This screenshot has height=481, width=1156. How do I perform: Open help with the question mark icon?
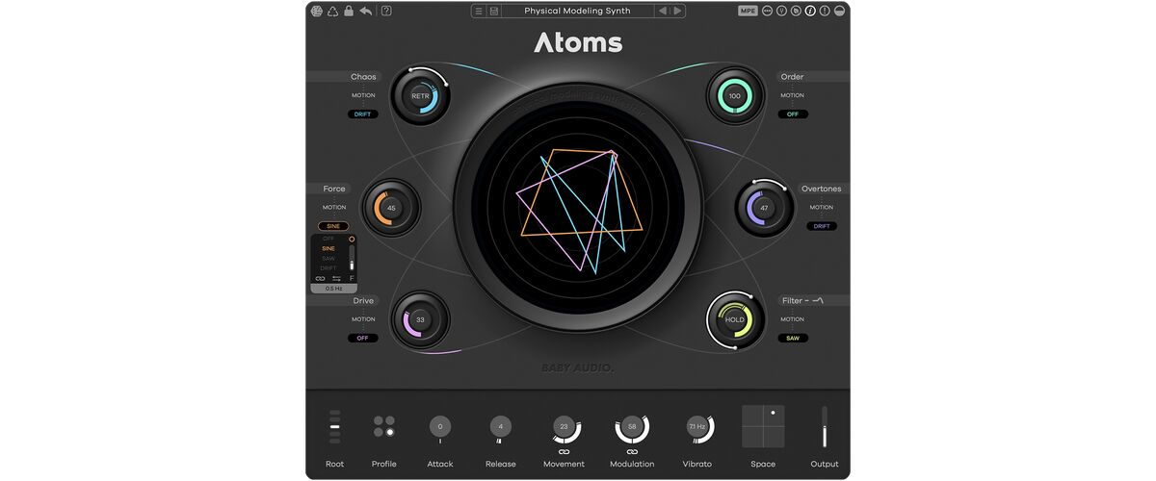(386, 12)
